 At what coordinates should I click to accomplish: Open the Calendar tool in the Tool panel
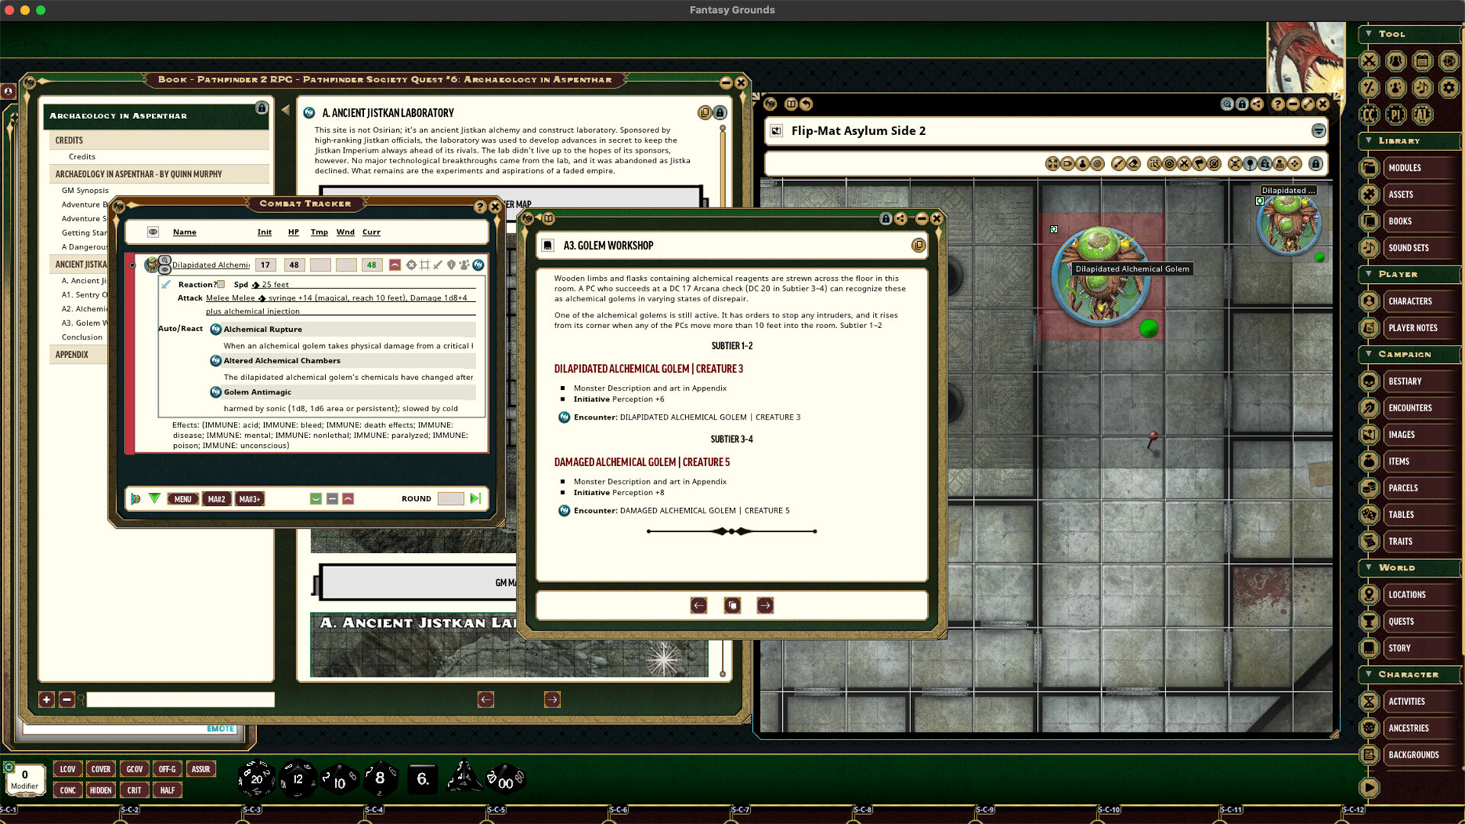tap(1423, 62)
